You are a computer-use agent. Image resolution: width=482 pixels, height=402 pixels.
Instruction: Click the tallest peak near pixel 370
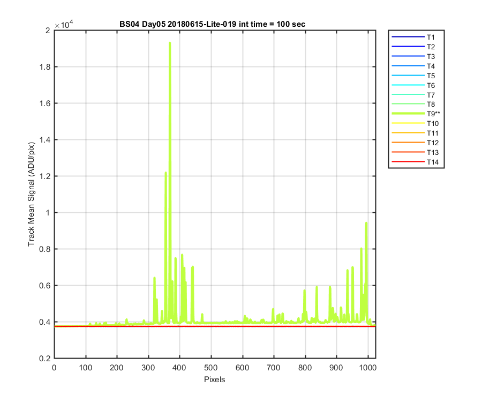coord(170,43)
